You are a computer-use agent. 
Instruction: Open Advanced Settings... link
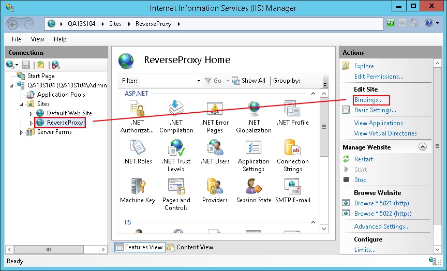click(382, 226)
